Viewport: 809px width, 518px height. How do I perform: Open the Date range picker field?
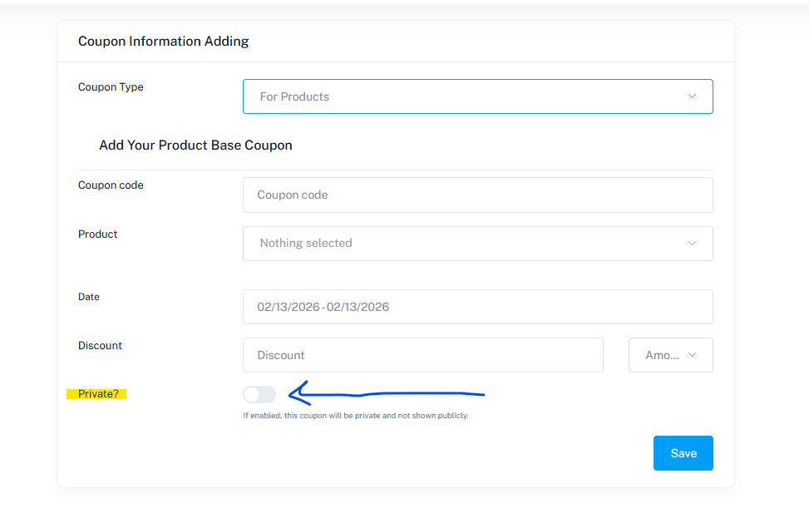pyautogui.click(x=477, y=307)
